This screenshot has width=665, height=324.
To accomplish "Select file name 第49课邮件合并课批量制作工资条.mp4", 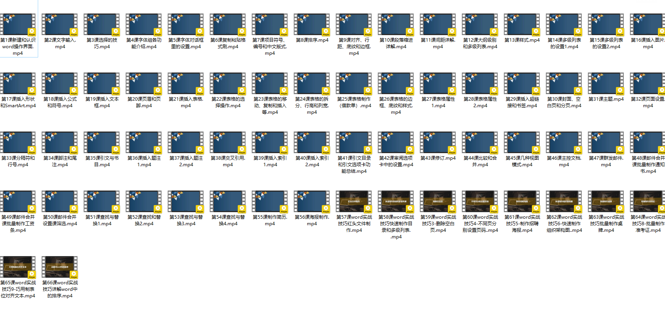I will pos(18,224).
